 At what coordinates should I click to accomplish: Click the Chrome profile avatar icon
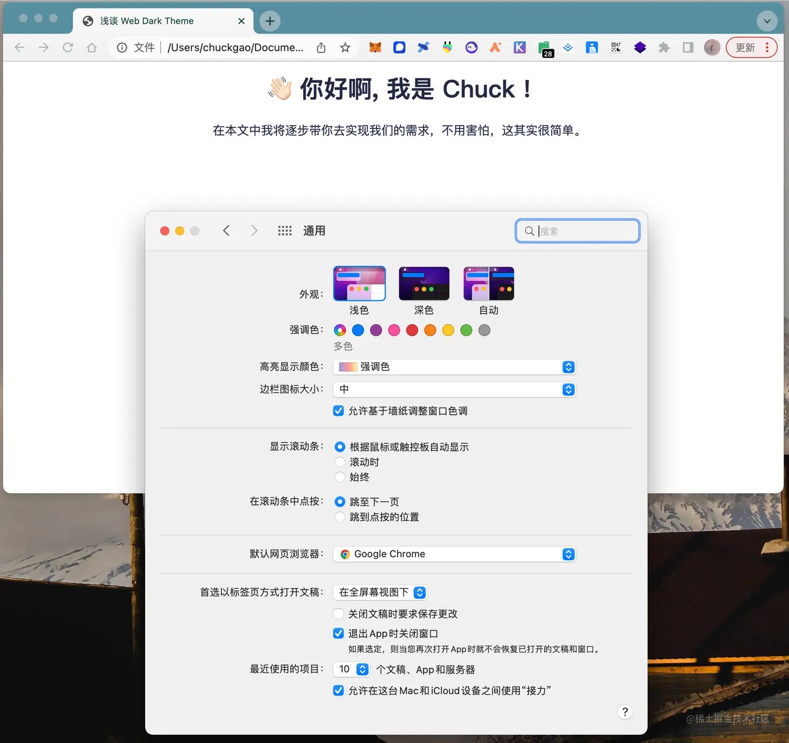click(x=712, y=47)
